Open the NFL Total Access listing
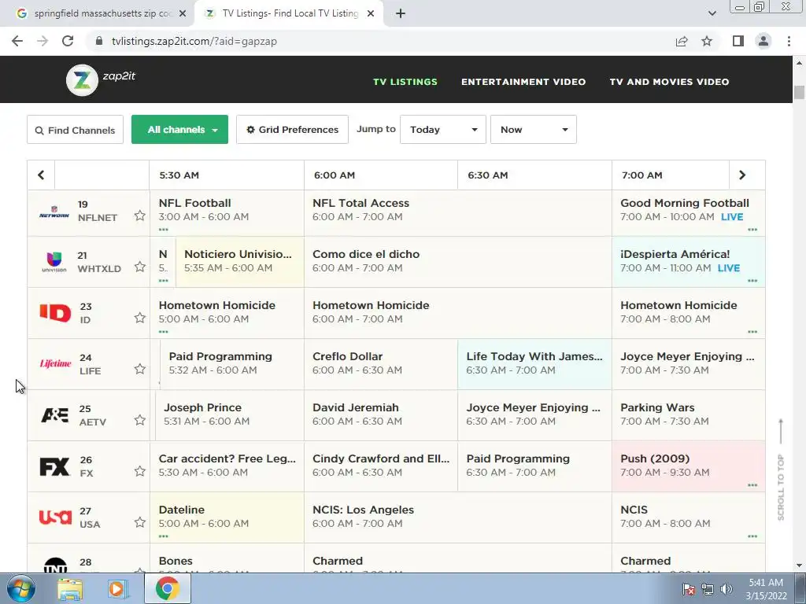Image resolution: width=806 pixels, height=604 pixels. click(x=457, y=212)
